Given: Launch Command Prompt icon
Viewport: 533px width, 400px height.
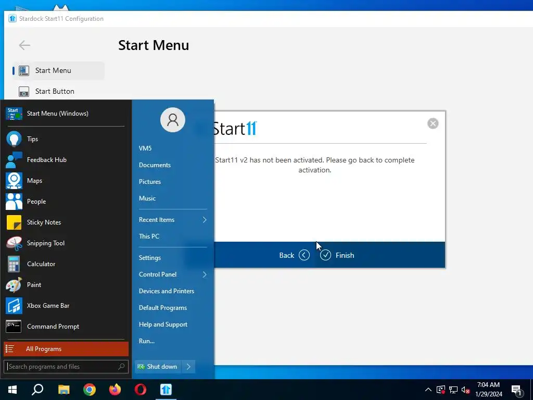Looking at the screenshot, I should pos(14,327).
